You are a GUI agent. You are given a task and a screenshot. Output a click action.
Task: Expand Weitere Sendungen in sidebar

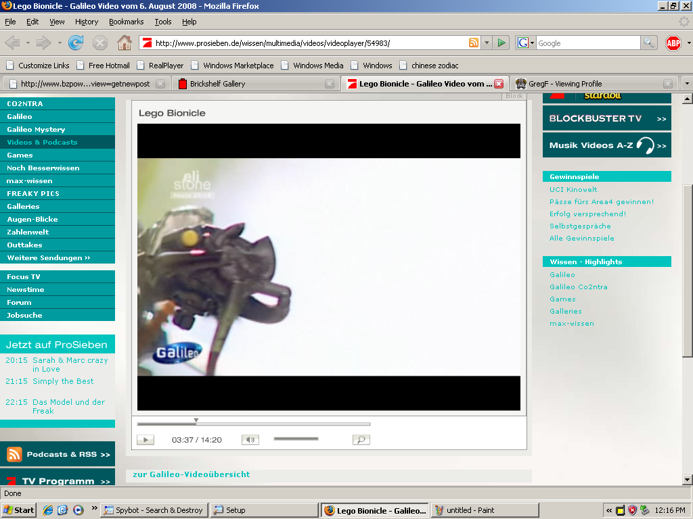(x=49, y=257)
